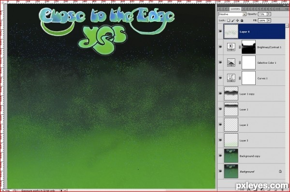Select the Brightness/Contrast 1 layer name
Image resolution: width=290 pixels, height=192 pixels.
pos(269,47)
